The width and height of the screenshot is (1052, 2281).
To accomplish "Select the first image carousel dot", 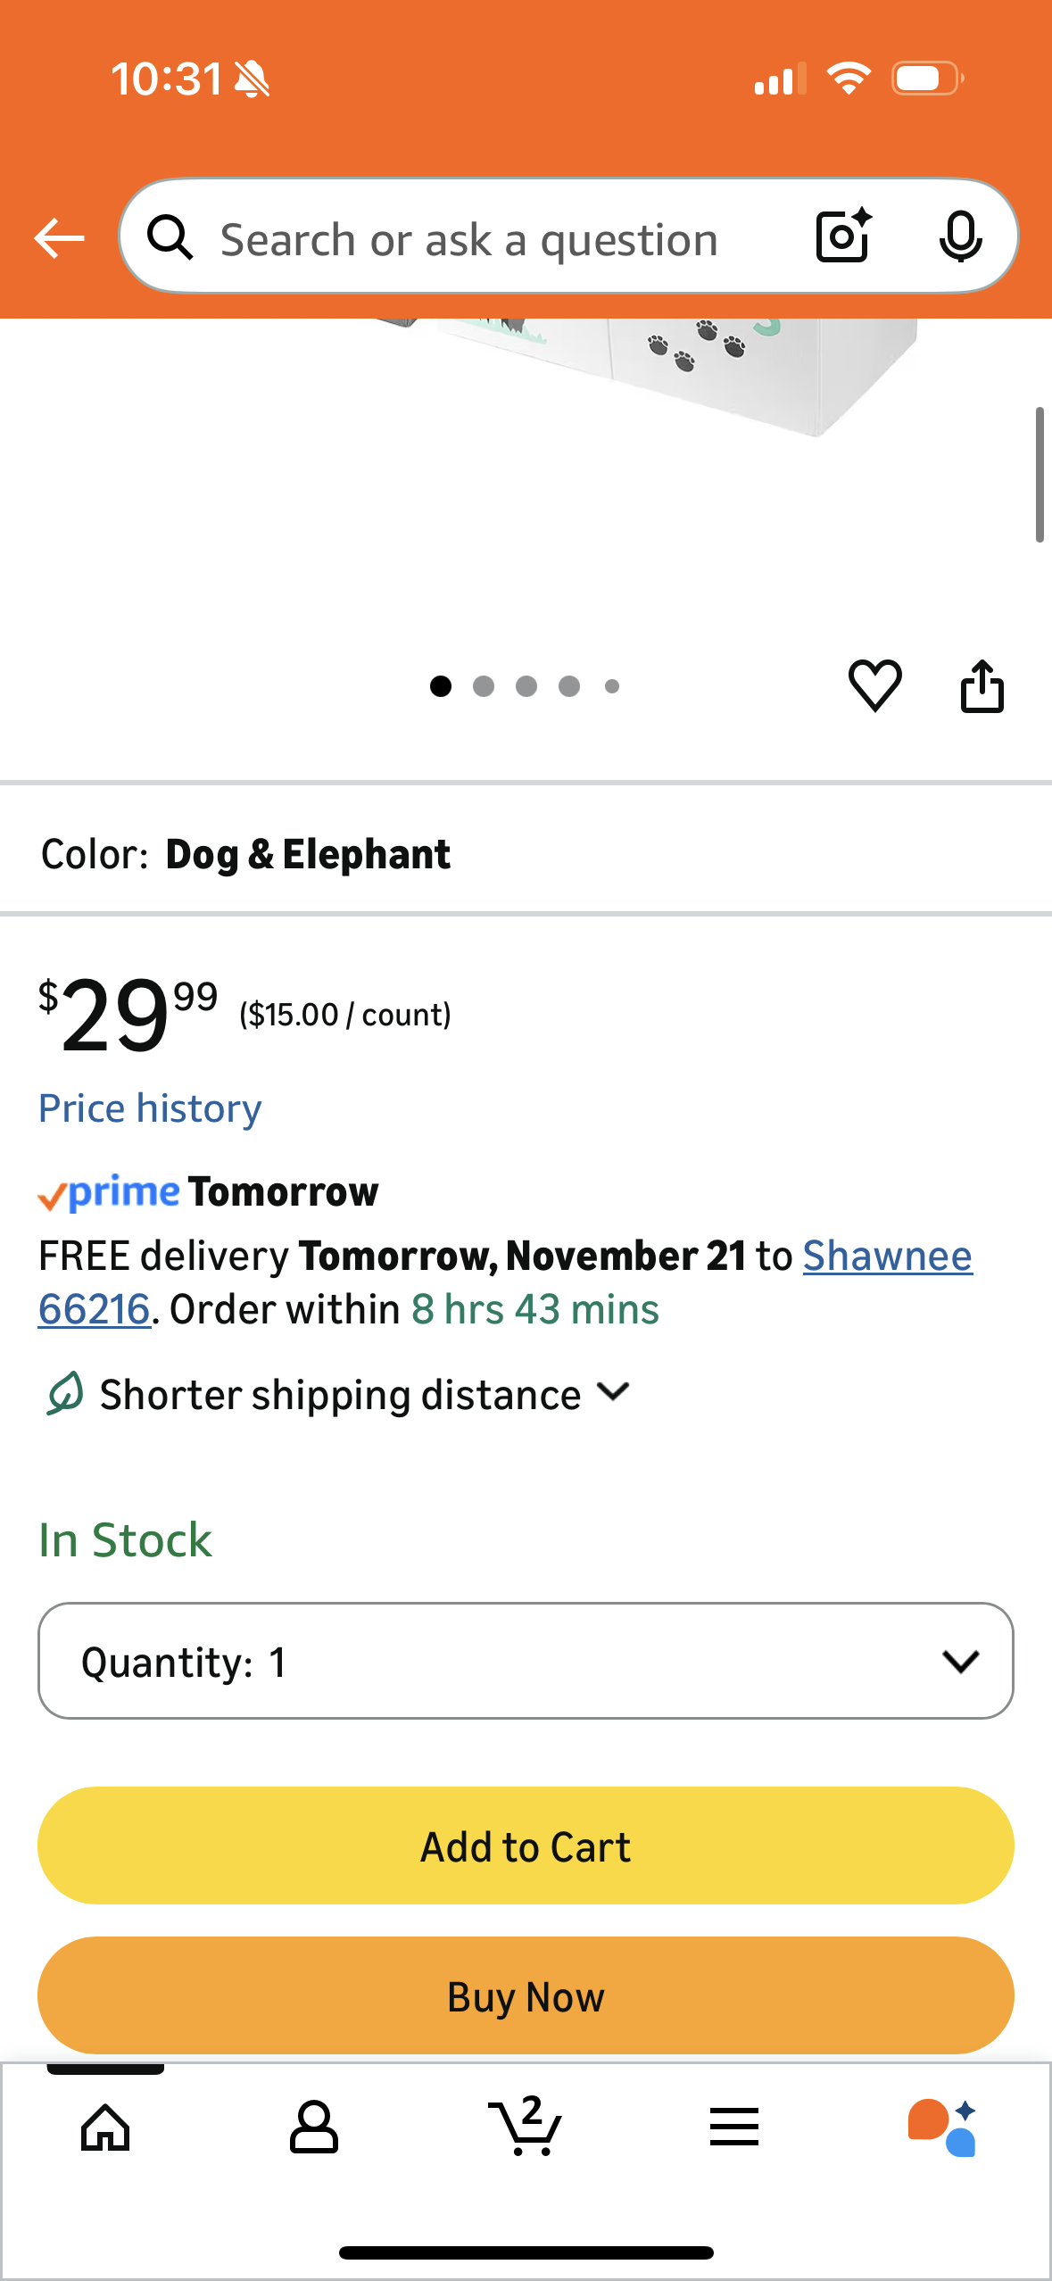I will tap(440, 686).
